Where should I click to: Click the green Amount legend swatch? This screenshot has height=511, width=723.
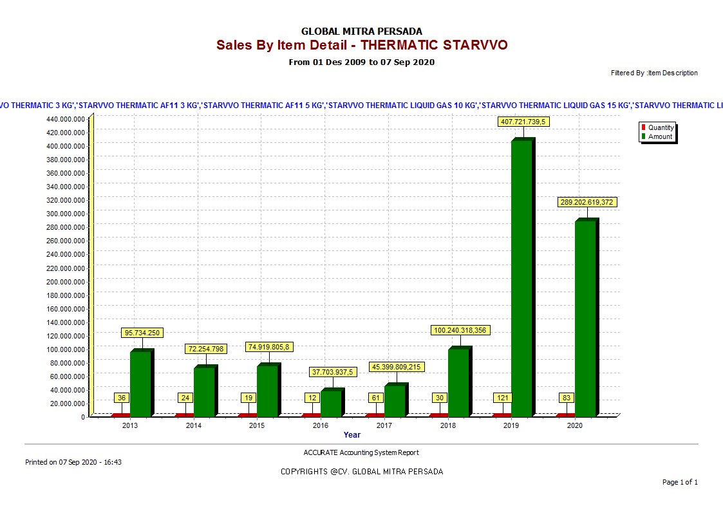[643, 136]
